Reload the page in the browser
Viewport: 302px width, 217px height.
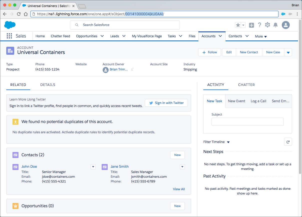(18, 14)
